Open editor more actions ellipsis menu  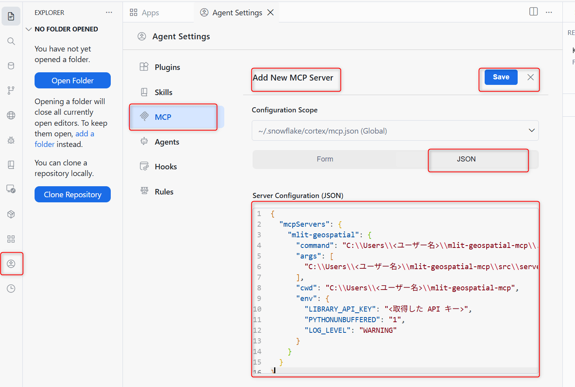coord(549,12)
